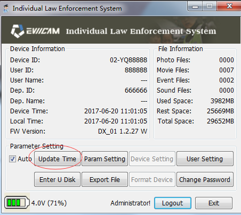Viewport: 241px width, 215px height.
Task: Log out with the Logout button
Action: click(173, 203)
